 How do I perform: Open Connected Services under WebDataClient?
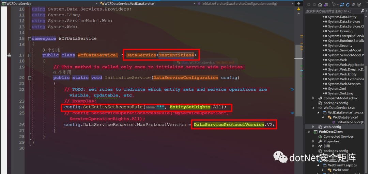(x=338, y=137)
